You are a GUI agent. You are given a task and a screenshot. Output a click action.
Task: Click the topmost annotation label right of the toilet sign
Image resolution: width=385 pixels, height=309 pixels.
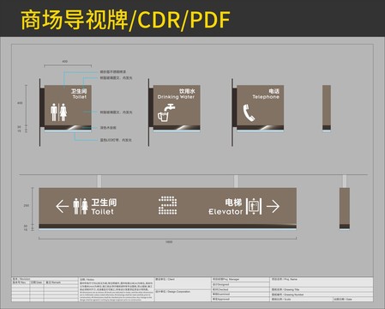click(x=112, y=72)
